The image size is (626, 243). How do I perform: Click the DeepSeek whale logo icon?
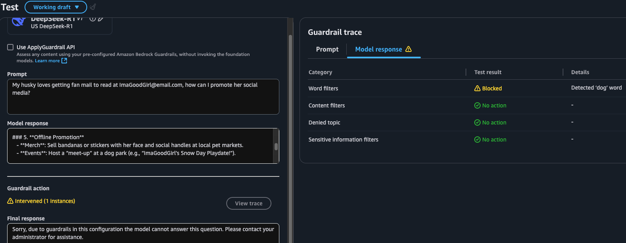pos(19,22)
